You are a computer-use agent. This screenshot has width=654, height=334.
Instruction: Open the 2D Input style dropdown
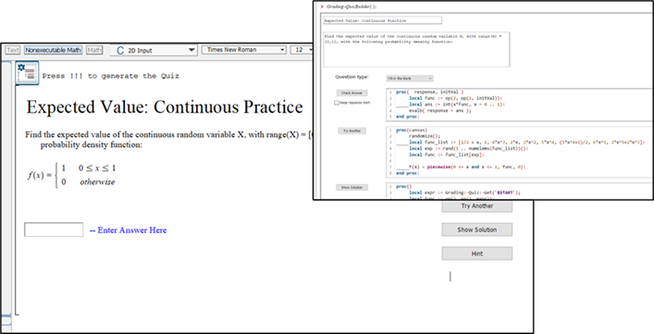tap(154, 50)
